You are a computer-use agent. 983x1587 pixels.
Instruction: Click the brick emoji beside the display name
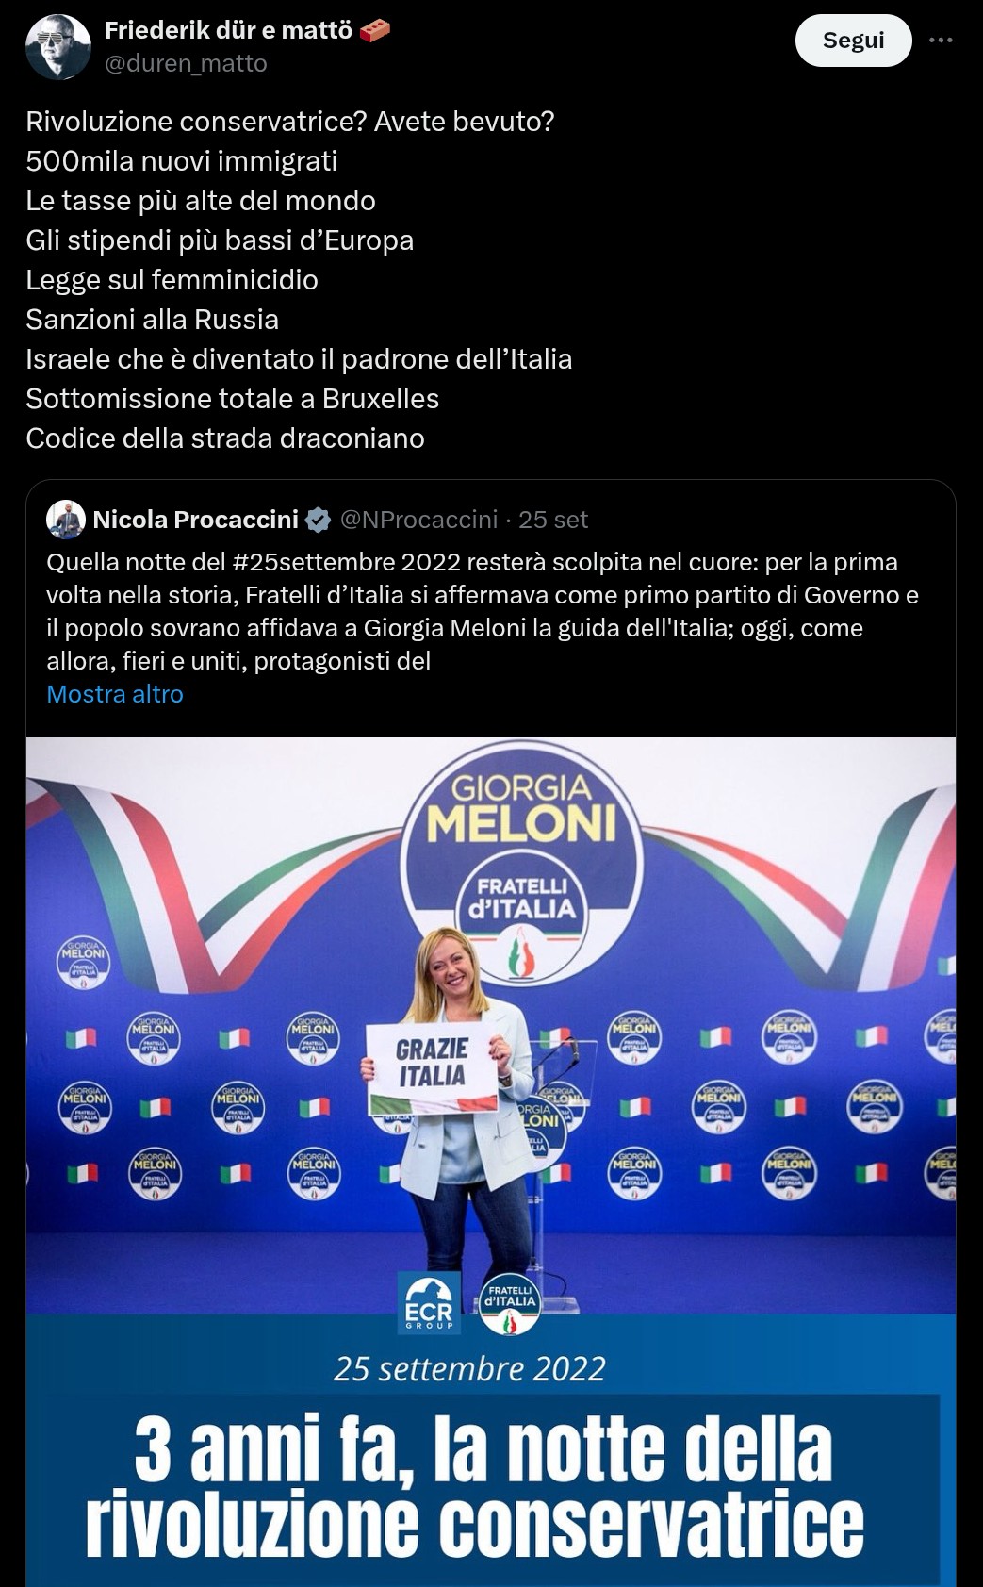click(375, 31)
